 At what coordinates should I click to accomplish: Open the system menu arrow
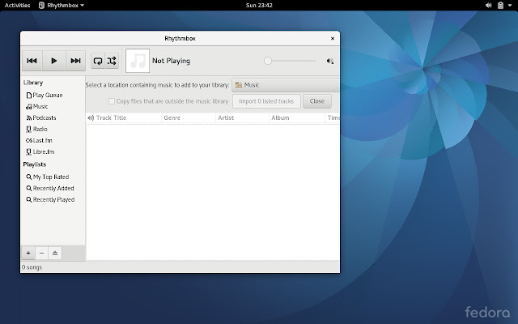509,6
